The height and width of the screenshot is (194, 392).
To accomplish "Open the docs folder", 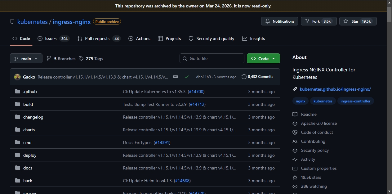I will pyautogui.click(x=28, y=168).
